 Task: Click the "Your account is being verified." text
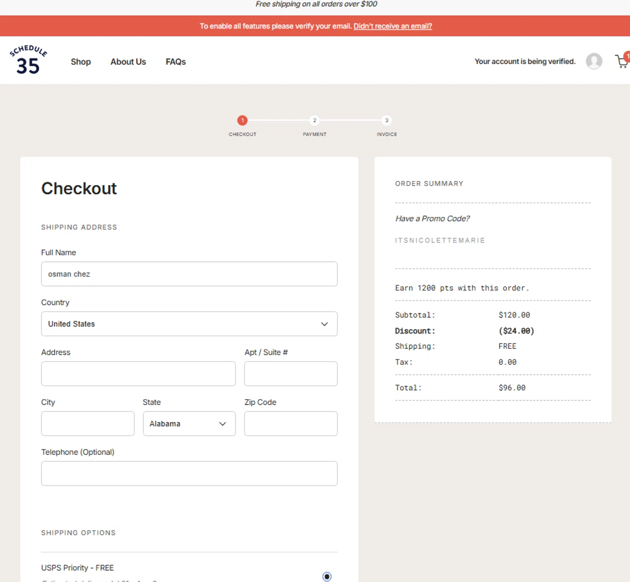525,61
